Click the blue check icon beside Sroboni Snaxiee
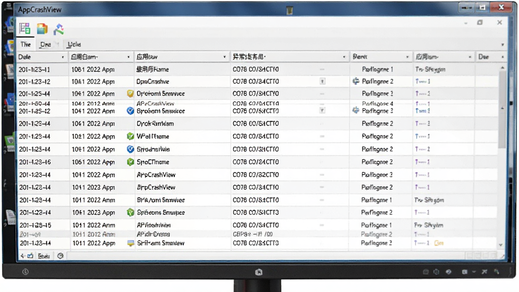Image resolution: width=519 pixels, height=292 pixels. (130, 111)
